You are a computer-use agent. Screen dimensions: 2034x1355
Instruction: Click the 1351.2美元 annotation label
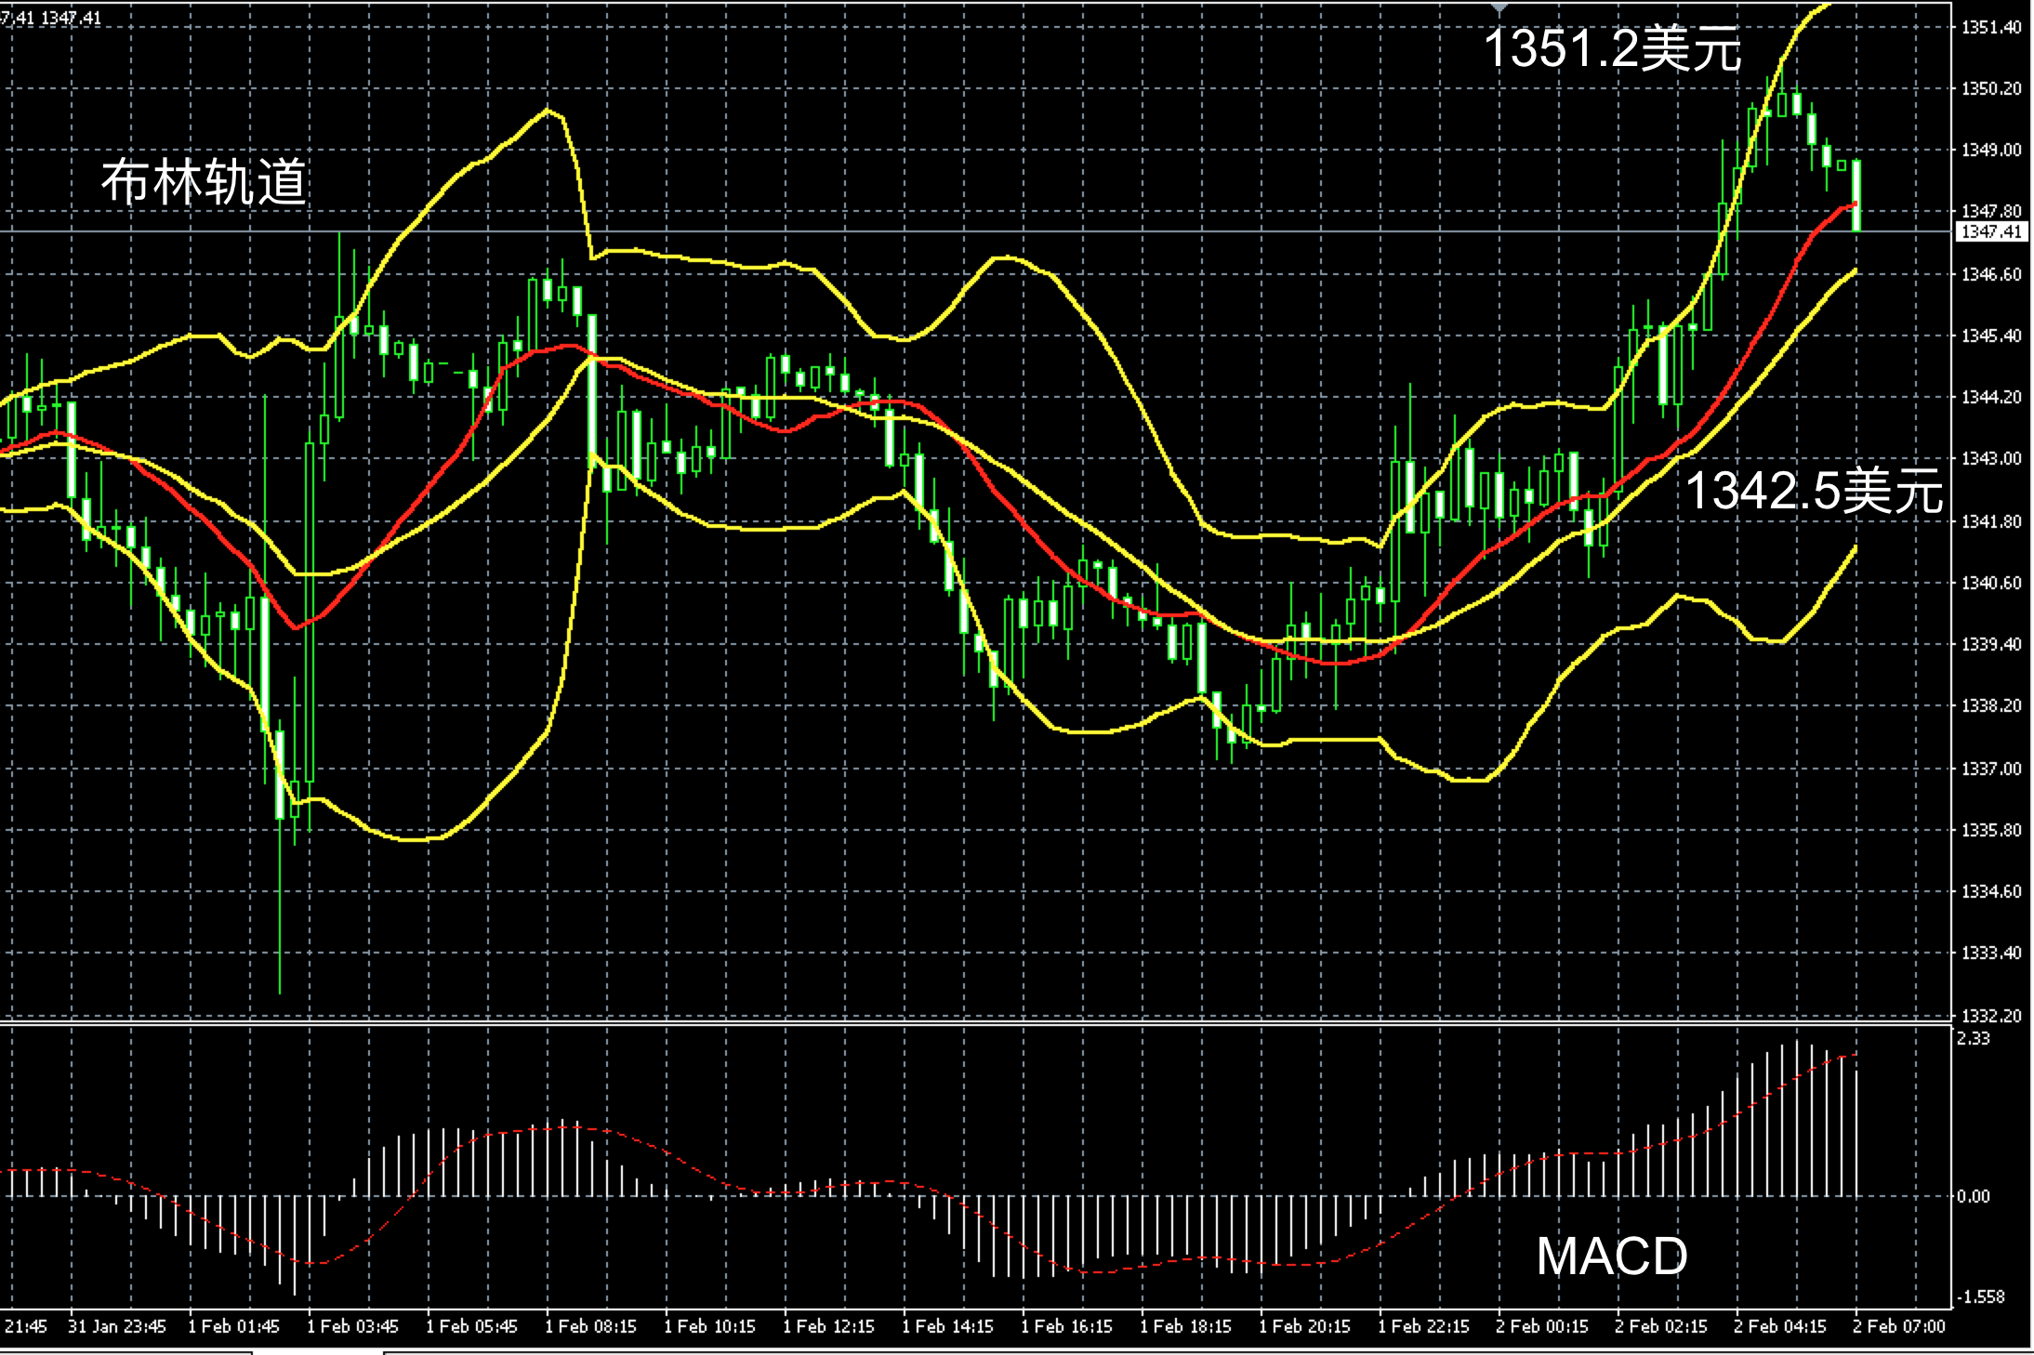click(x=1611, y=47)
